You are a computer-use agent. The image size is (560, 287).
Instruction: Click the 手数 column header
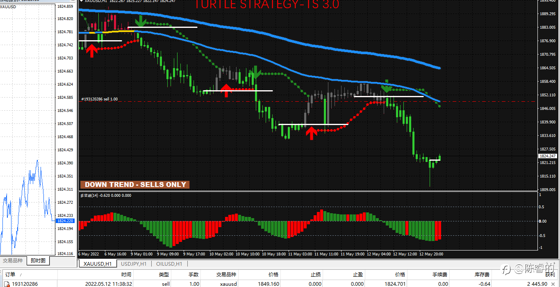193,274
